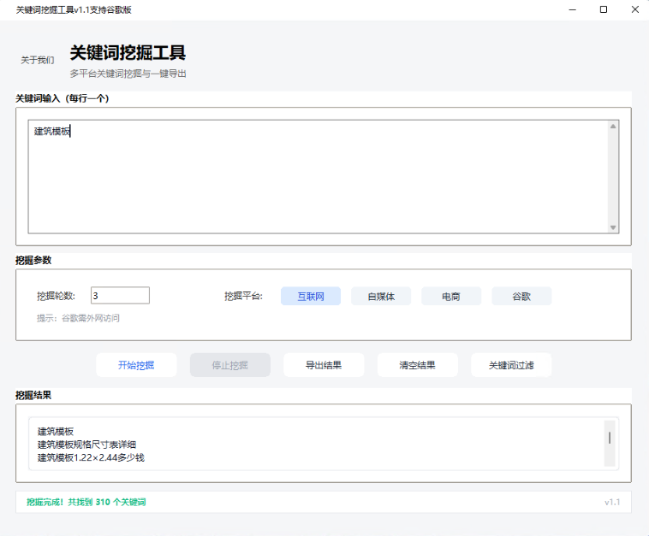Select result row 建筑模板1.22×2.44多少钱
The width and height of the screenshot is (649, 536).
(91, 457)
